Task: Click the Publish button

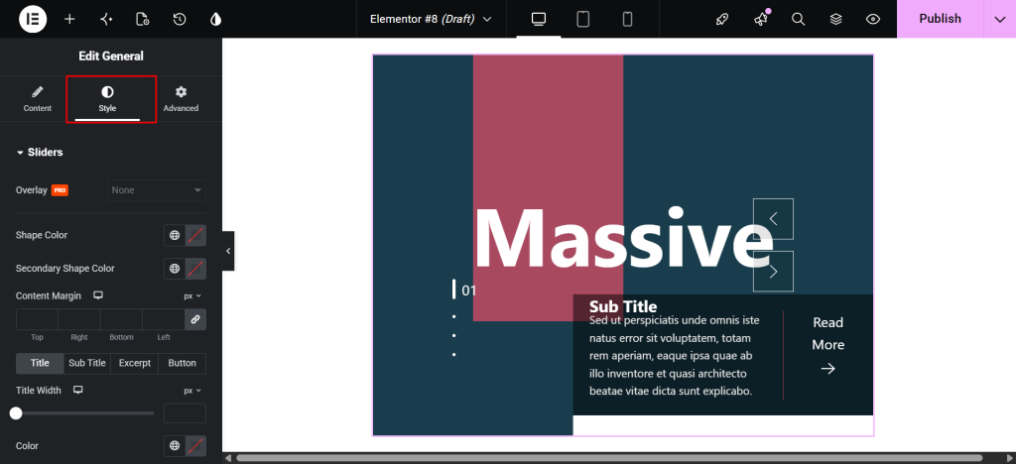Action: (x=941, y=19)
